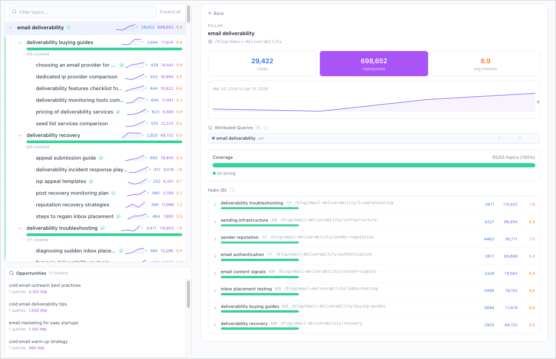
Task: Switch to the Clicks metric card
Action: click(x=262, y=63)
